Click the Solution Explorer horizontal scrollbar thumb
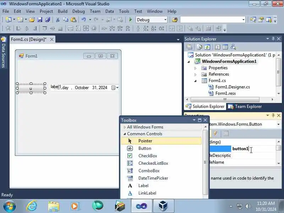This screenshot has width=284, height=213. pyautogui.click(x=225, y=99)
